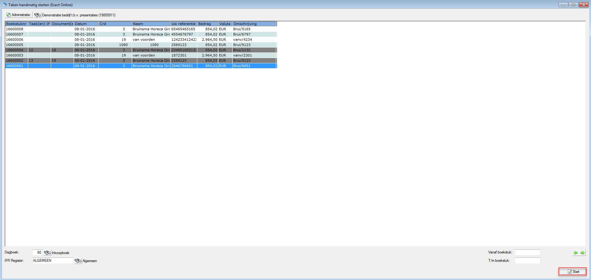Select row with boekstuk 16600004
The width and height of the screenshot is (591, 280).
[x=141, y=50]
